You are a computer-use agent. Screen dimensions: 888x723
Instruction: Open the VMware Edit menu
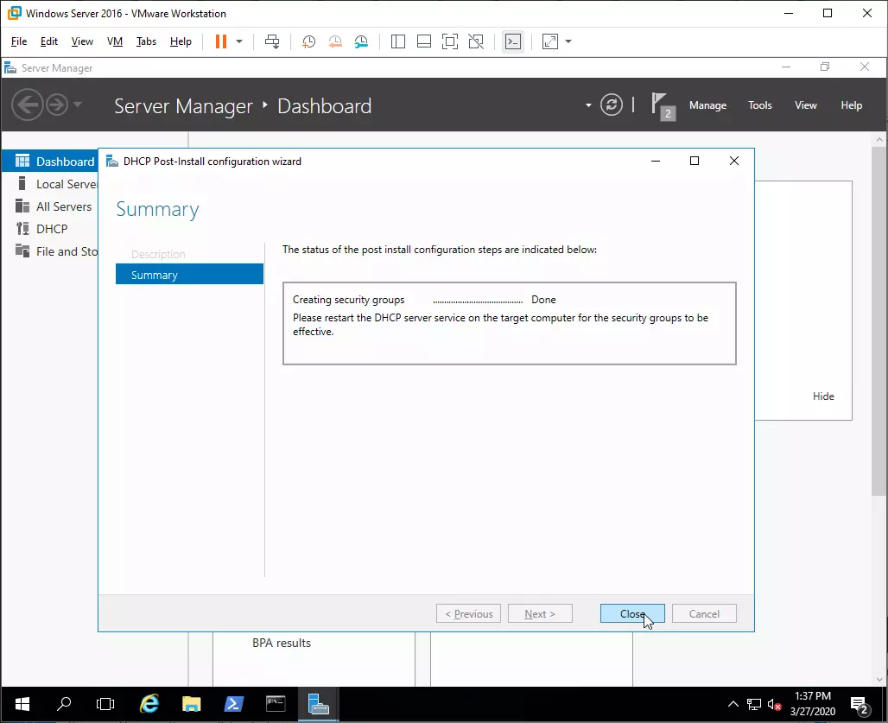(48, 41)
